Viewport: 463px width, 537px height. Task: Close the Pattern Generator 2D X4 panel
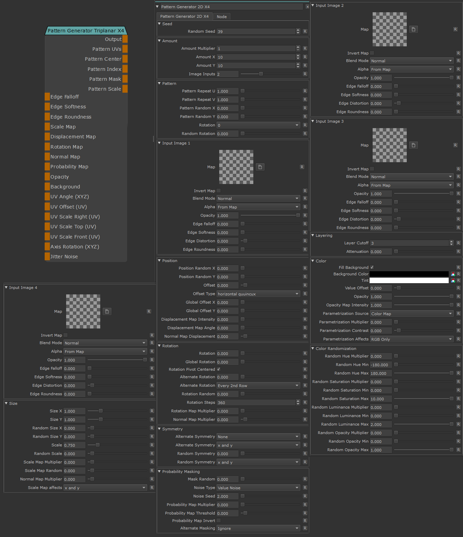click(308, 7)
